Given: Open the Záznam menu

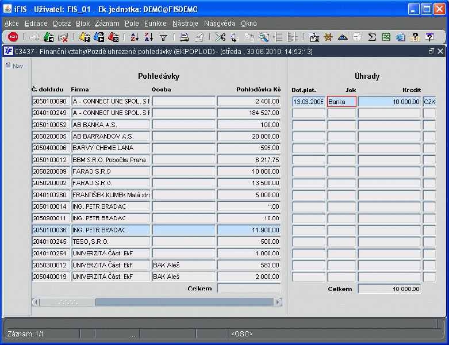Looking at the screenshot, I should [108, 24].
